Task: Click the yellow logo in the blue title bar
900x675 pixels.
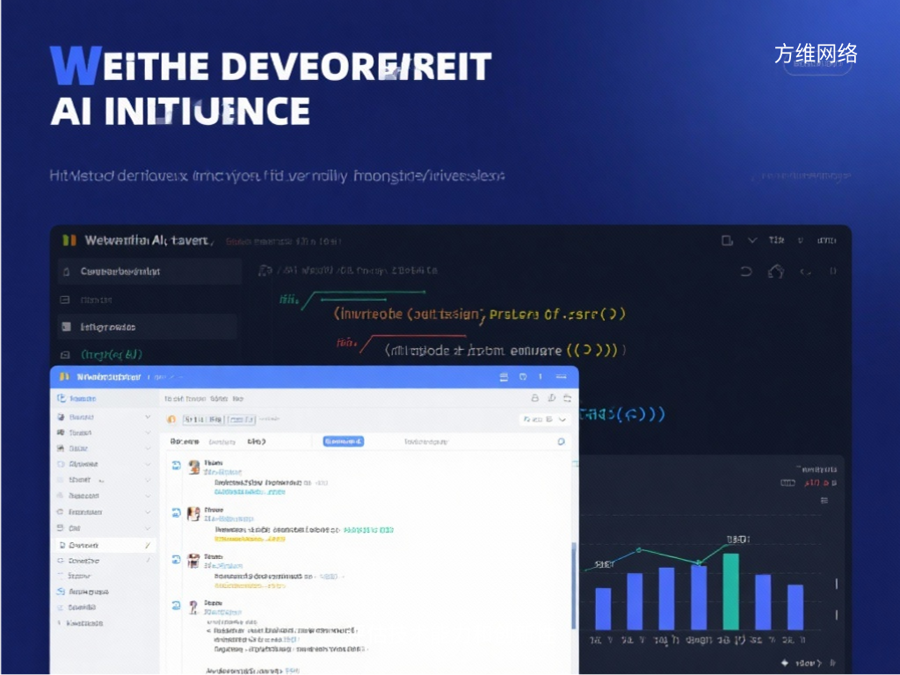Action: [63, 377]
